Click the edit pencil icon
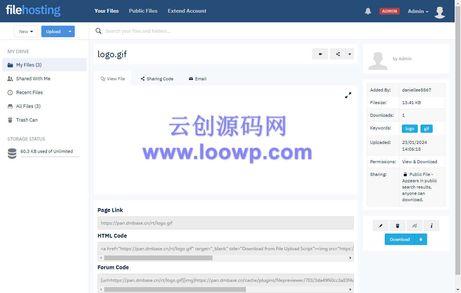This screenshot has height=293, width=461. pyautogui.click(x=380, y=225)
